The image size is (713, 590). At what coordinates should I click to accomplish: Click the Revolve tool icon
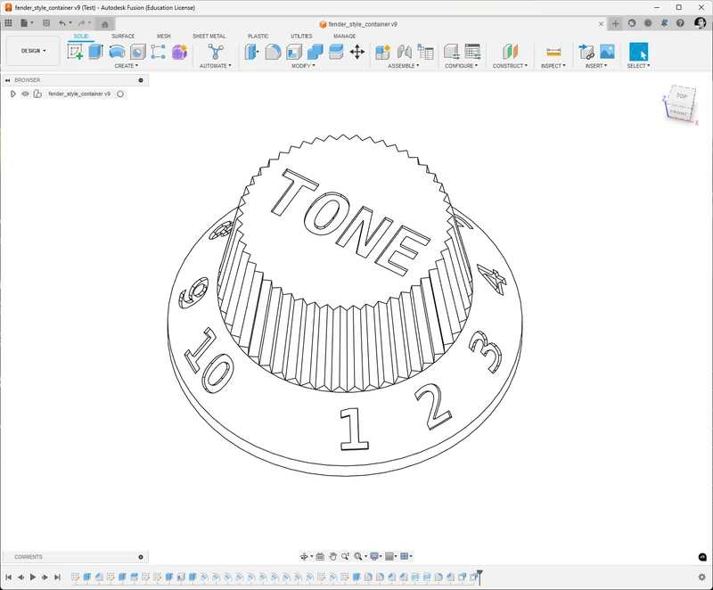[x=117, y=52]
